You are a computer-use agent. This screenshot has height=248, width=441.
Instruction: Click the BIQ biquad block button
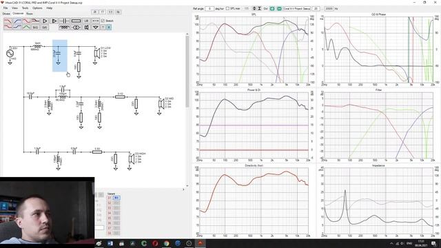click(x=35, y=28)
